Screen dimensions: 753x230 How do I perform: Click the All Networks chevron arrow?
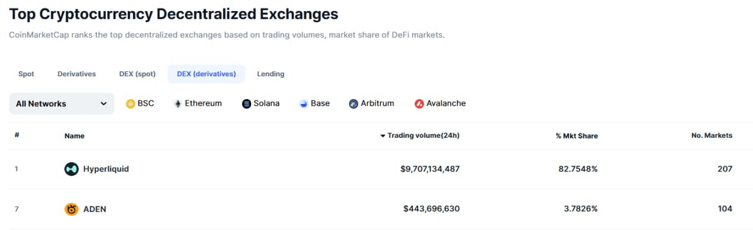coord(104,104)
